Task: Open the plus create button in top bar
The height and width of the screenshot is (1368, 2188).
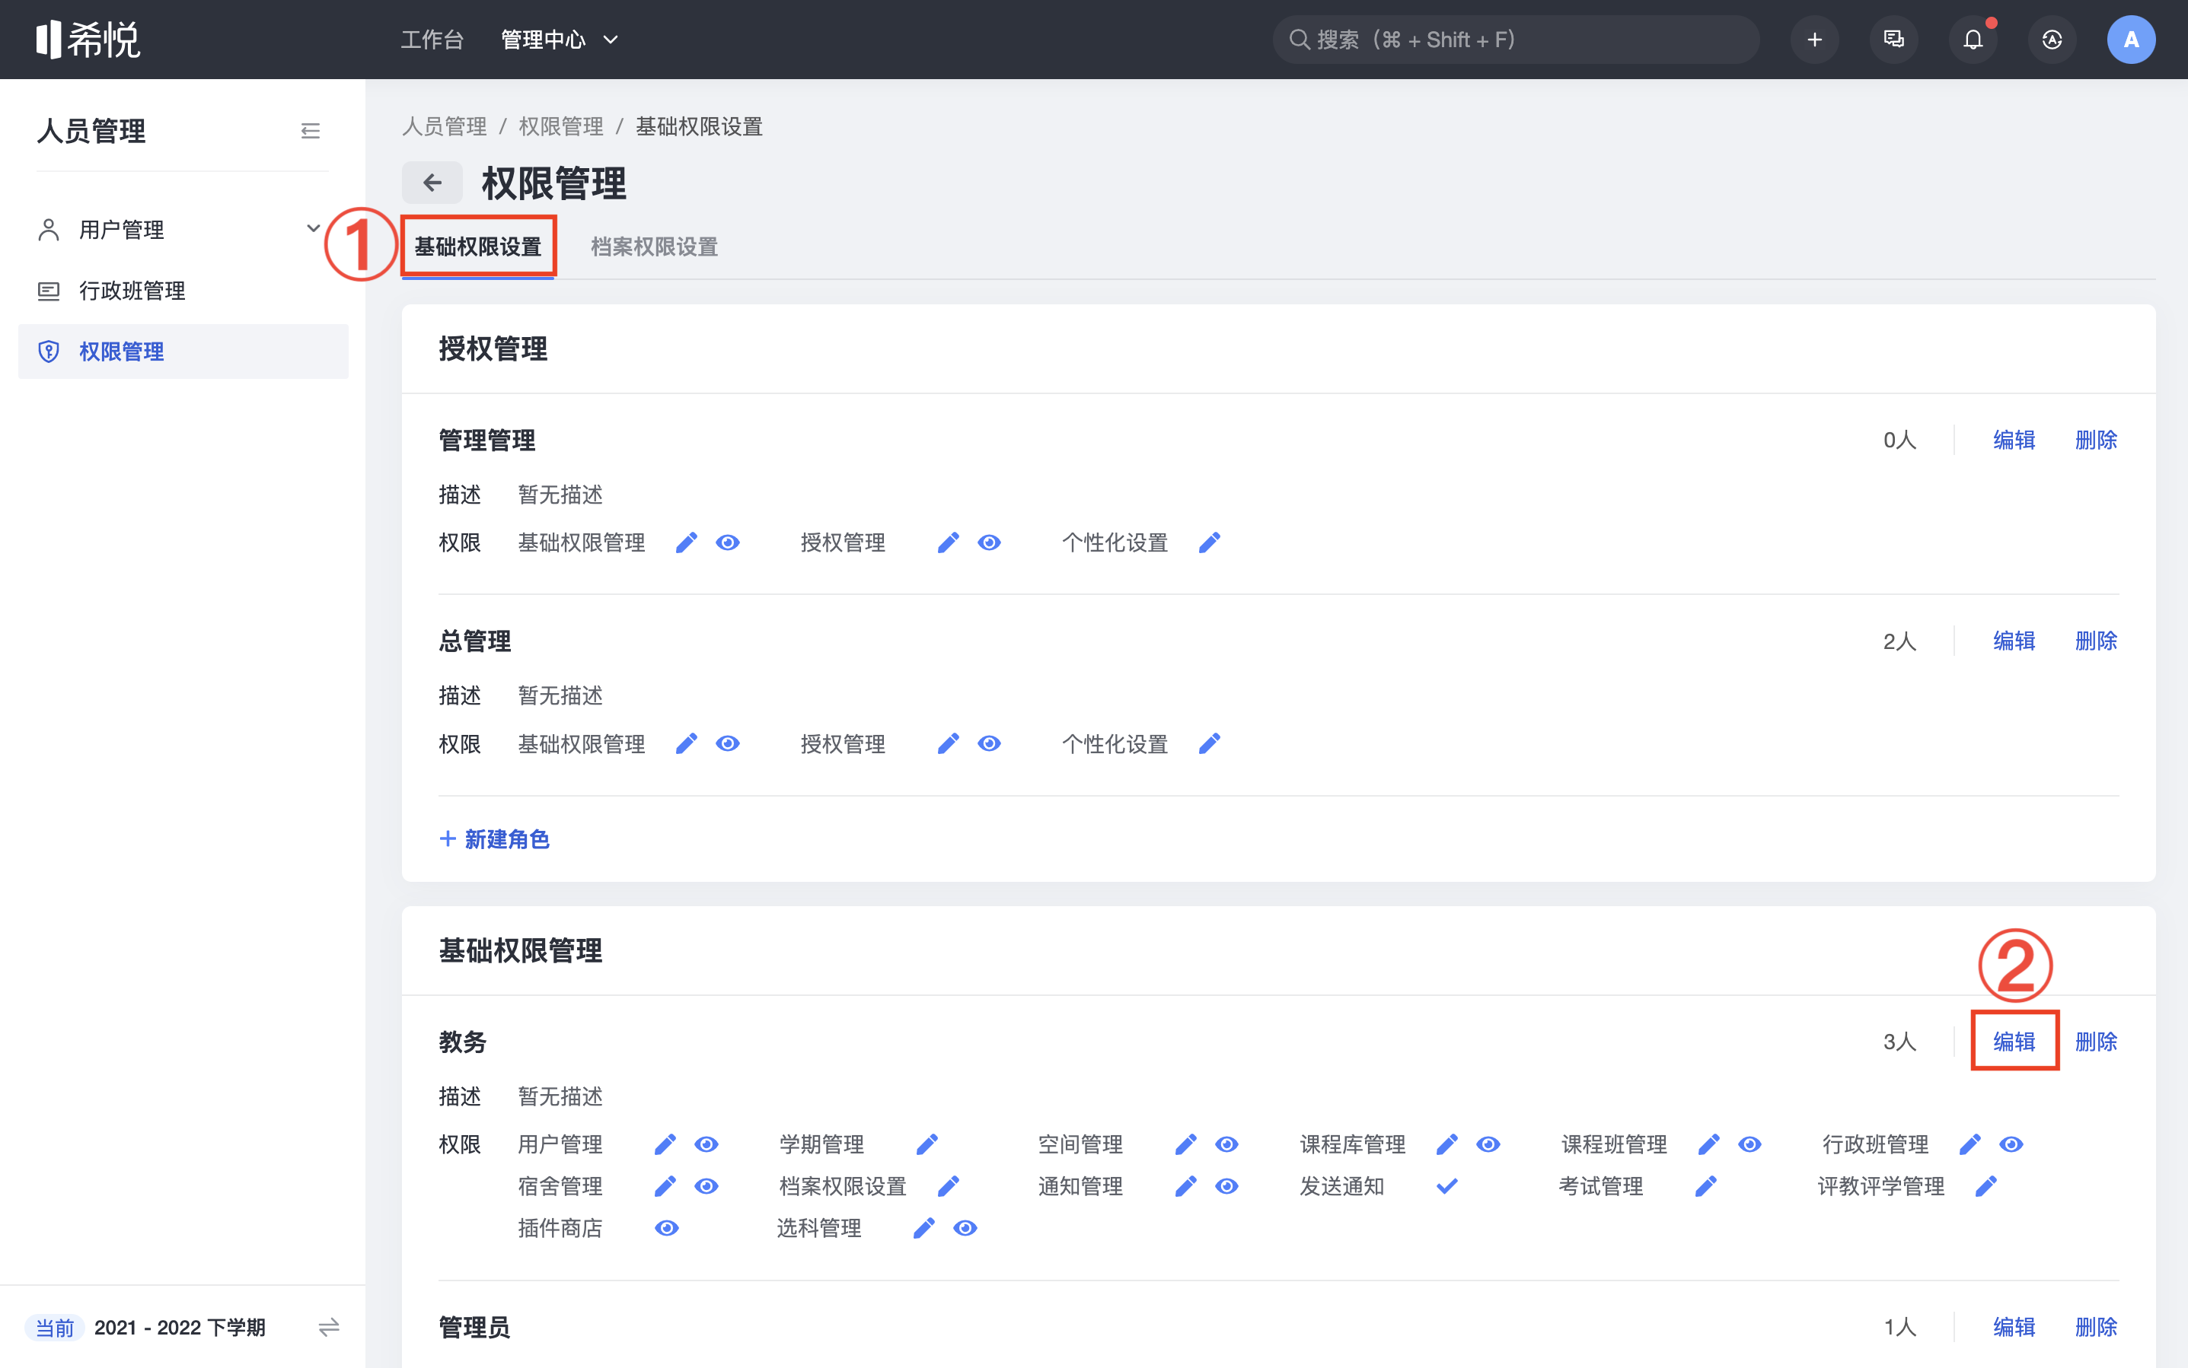Action: pyautogui.click(x=1814, y=39)
